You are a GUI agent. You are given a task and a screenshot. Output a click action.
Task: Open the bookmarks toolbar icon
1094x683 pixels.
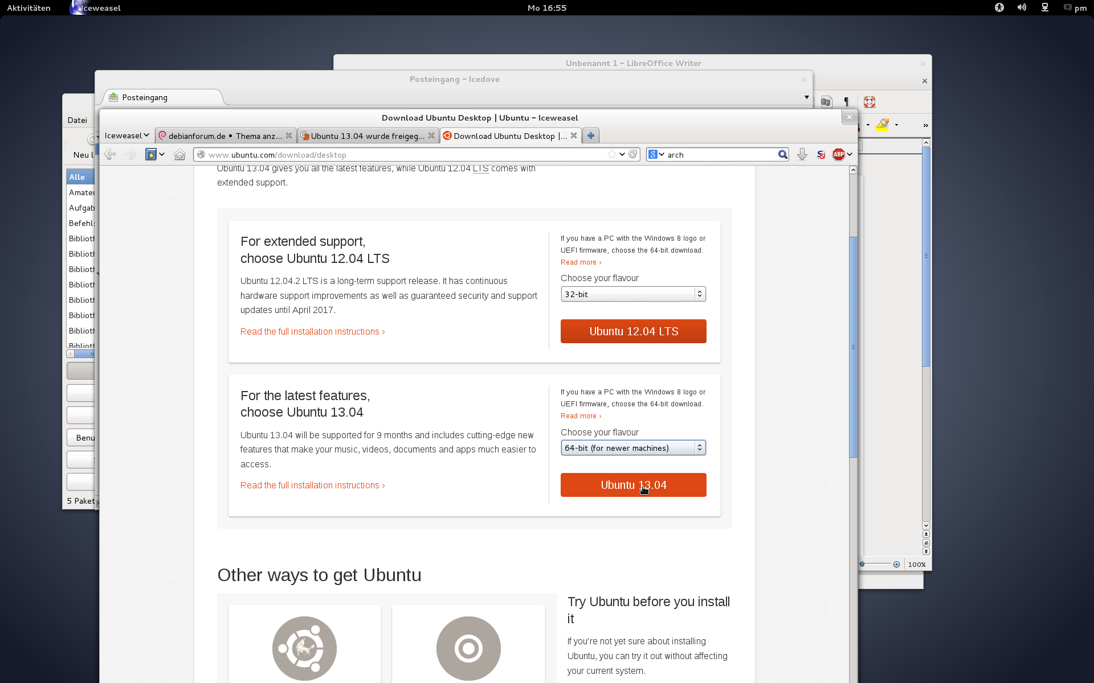[x=151, y=154]
